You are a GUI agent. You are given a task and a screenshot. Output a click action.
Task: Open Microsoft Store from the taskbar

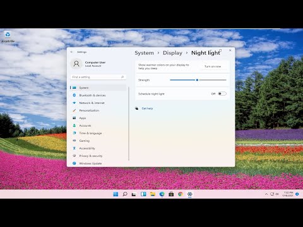[171, 194]
